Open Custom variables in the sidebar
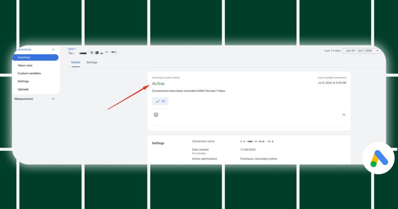The height and width of the screenshot is (209, 398). pos(29,73)
